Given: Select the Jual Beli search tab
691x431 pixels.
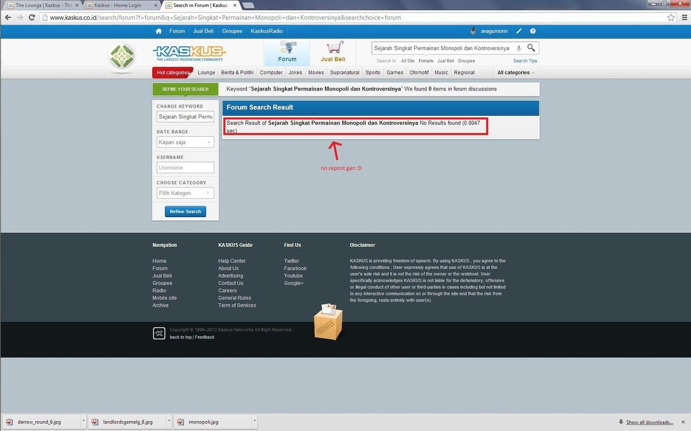Looking at the screenshot, I should click(333, 53).
